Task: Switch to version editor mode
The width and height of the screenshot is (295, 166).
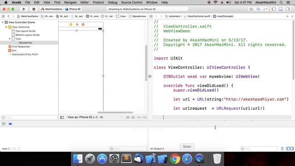Action: [265, 9]
